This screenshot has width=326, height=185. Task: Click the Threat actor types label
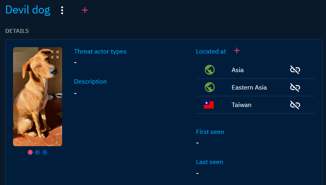(x=100, y=51)
